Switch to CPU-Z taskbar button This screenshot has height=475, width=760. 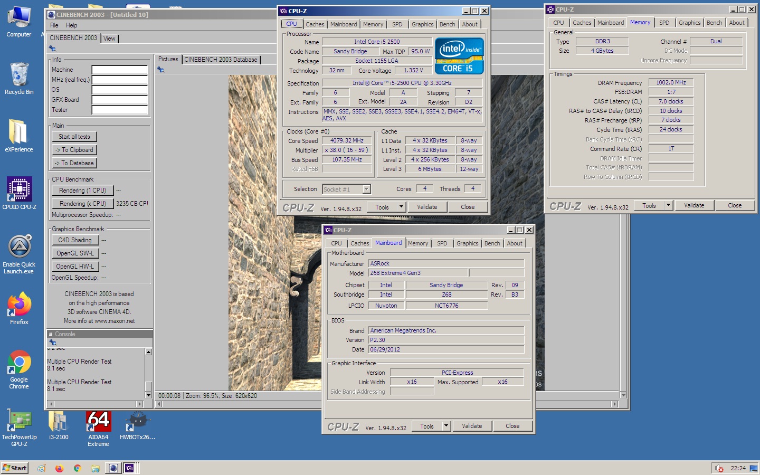(x=130, y=468)
